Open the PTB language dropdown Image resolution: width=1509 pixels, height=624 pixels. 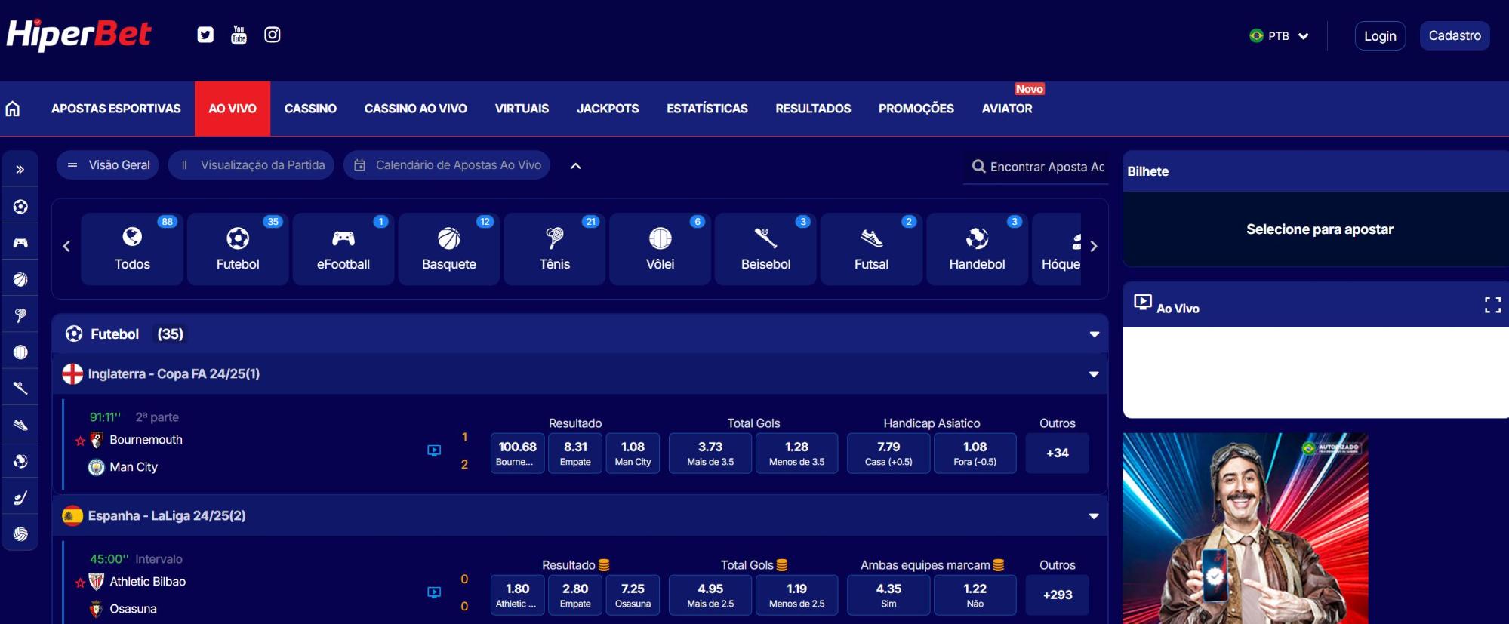pyautogui.click(x=1280, y=36)
